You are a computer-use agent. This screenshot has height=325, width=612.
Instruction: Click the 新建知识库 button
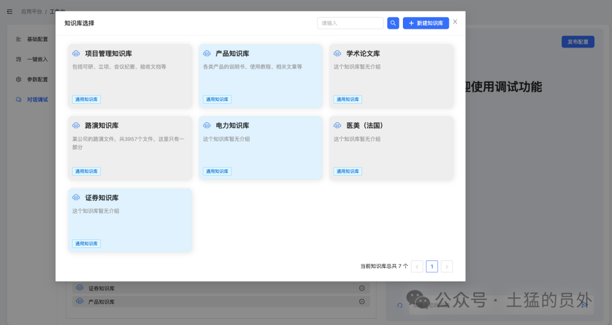tap(426, 23)
